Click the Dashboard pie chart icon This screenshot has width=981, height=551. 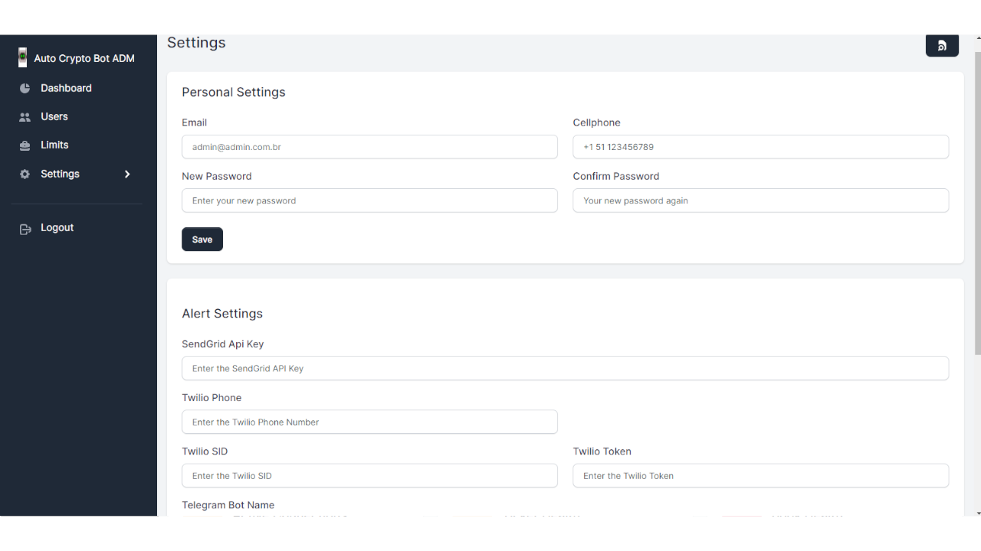tap(25, 89)
